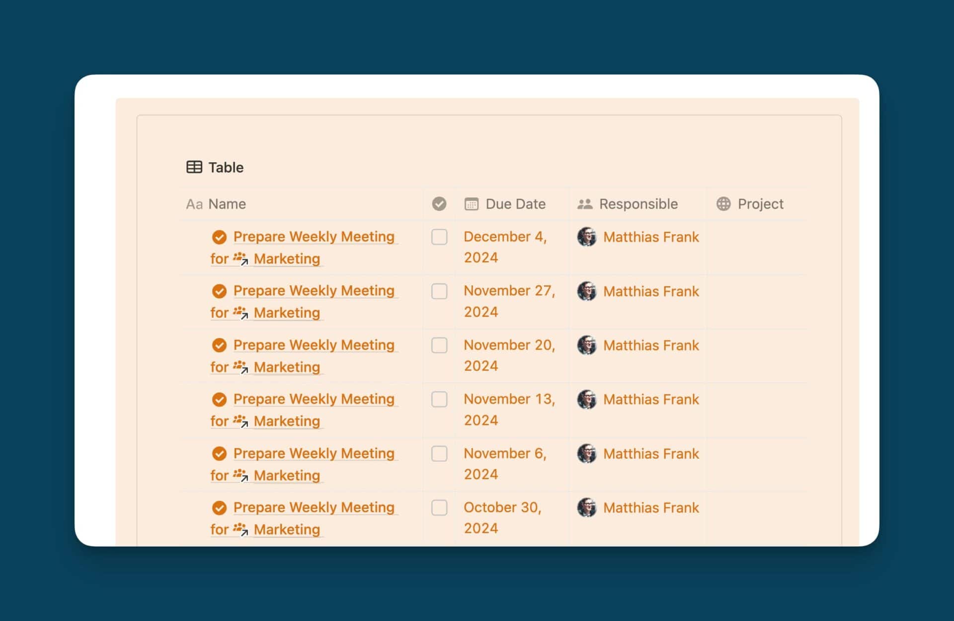Screen dimensions: 954x621
Task: Check the December 4, 2024 task checkbox
Action: pyautogui.click(x=439, y=237)
